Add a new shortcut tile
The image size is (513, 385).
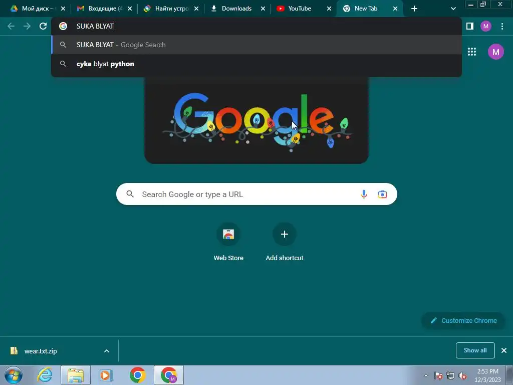click(x=285, y=242)
